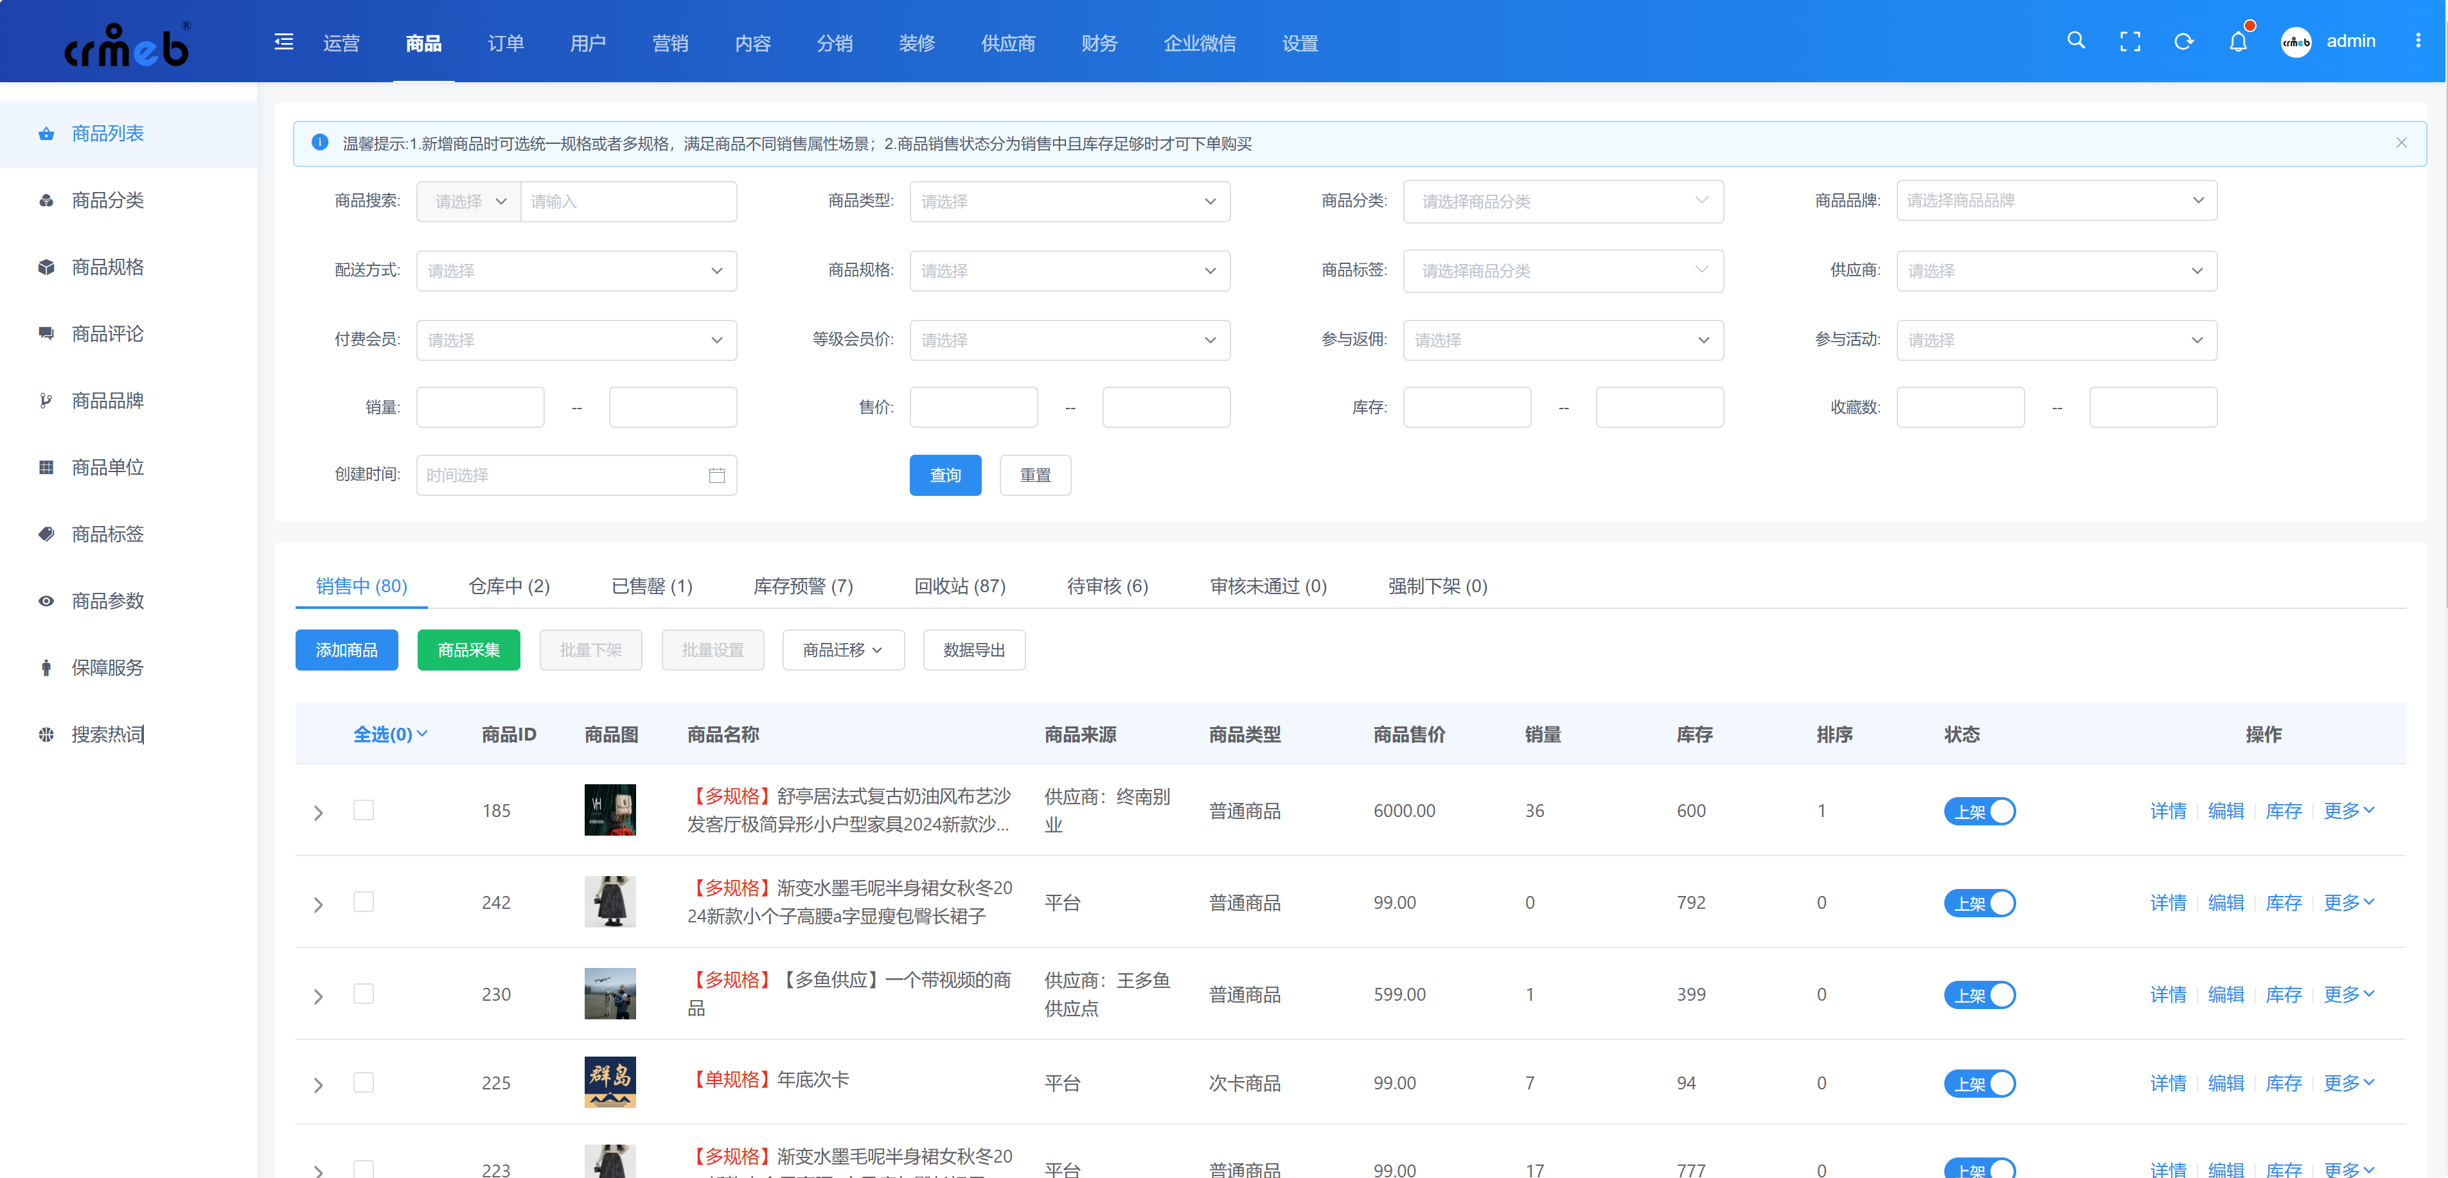The height and width of the screenshot is (1178, 2448).
Task: Open 编辑 link for product 230
Action: tap(2226, 995)
